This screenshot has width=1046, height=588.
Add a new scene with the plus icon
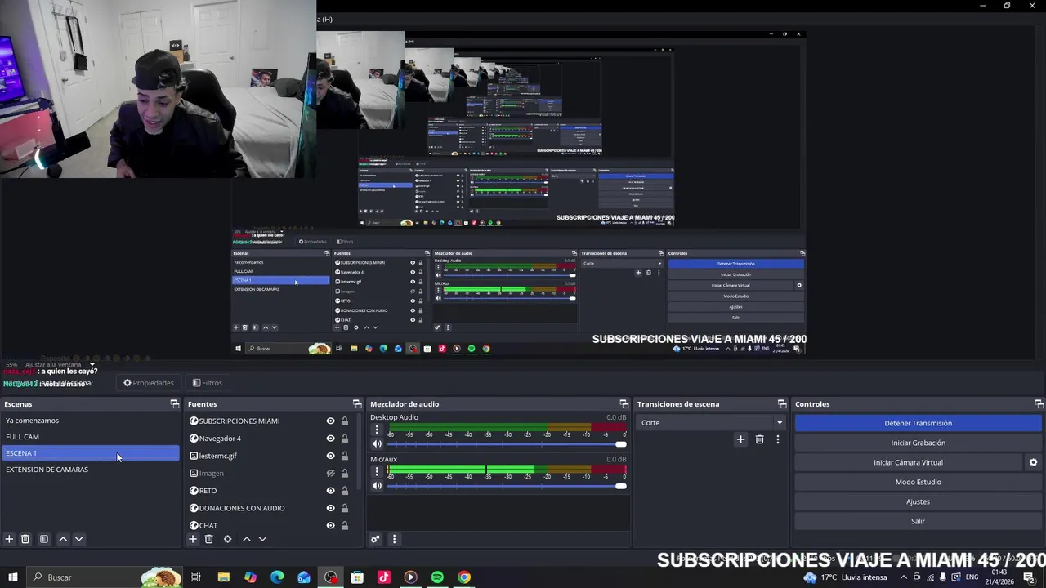point(9,539)
